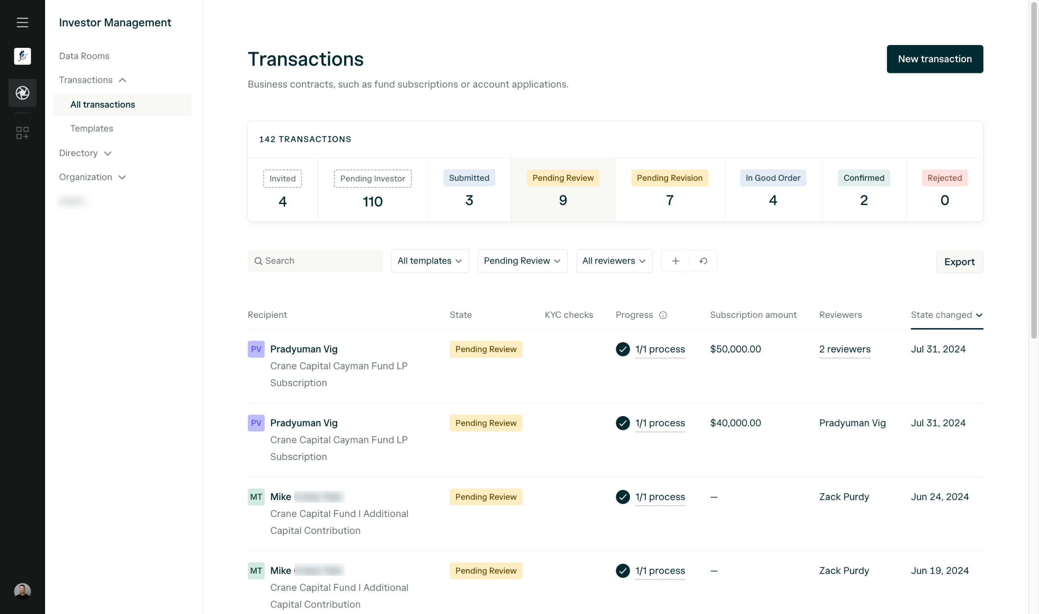Click the New transaction button

tap(935, 59)
